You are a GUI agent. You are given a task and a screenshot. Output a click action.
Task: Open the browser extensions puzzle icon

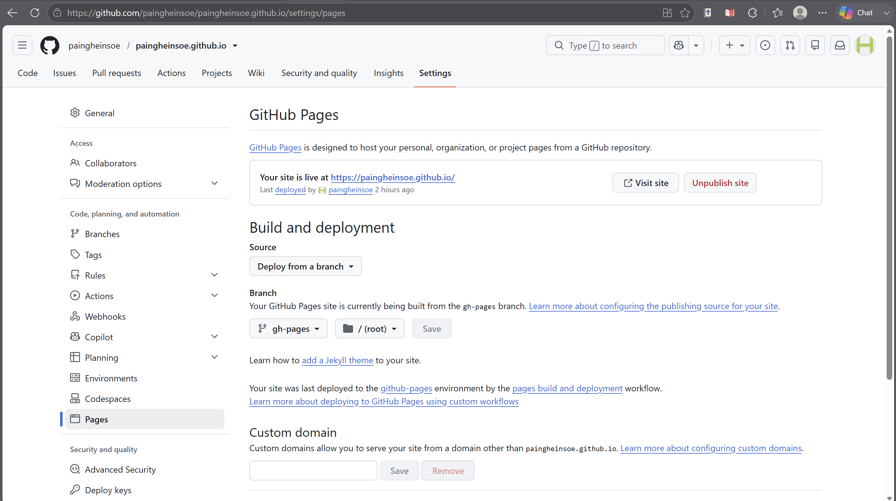[x=752, y=13]
